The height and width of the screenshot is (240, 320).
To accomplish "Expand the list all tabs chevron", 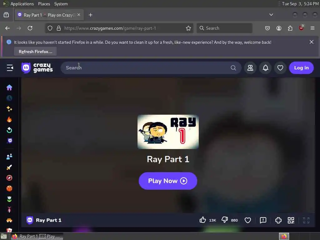I will point(271,15).
